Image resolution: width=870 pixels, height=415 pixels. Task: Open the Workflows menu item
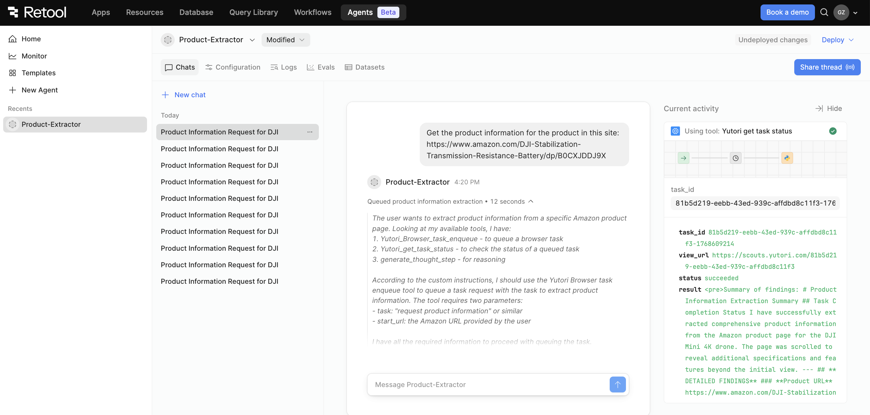click(312, 12)
